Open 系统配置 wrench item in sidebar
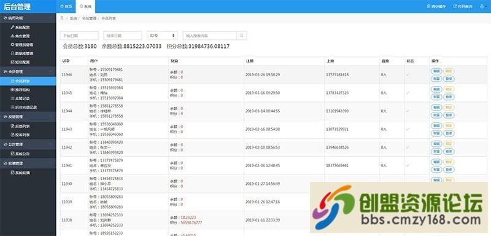The height and width of the screenshot is (236, 491). [x=20, y=27]
